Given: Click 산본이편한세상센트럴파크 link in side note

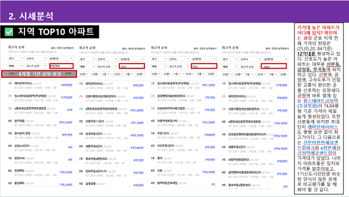Looking at the screenshot, I should (318, 145).
